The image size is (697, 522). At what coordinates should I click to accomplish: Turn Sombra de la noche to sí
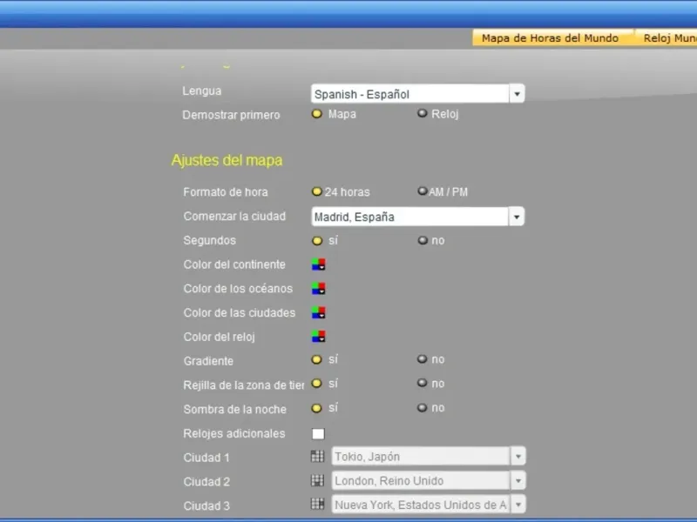point(316,408)
